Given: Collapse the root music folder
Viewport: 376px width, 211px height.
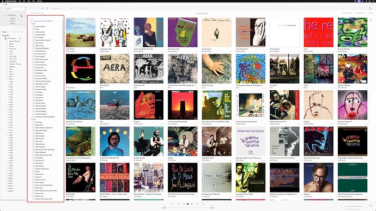Looking at the screenshot, I should [30, 21].
